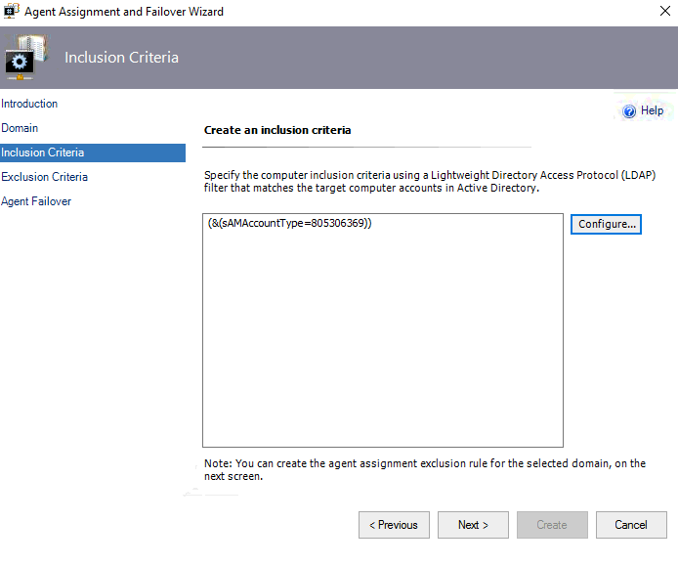Open Help via the blue question mark icon

(629, 111)
